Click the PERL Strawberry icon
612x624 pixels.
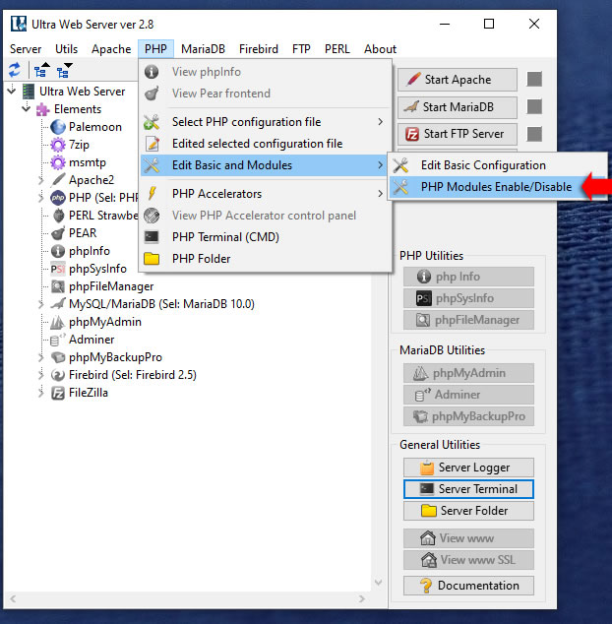[x=58, y=216]
